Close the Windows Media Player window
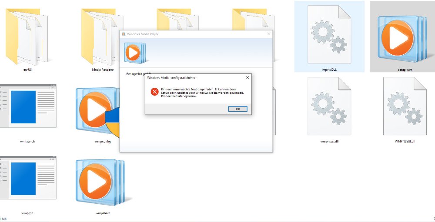This screenshot has height=222, width=435. click(268, 34)
